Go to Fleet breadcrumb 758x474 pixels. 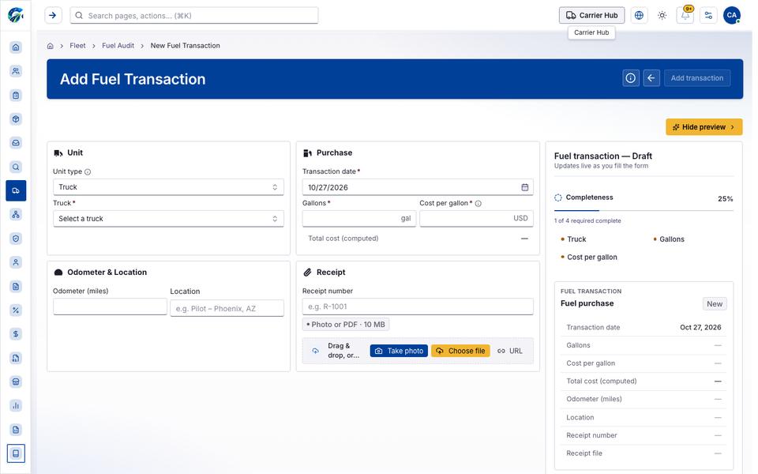point(77,46)
